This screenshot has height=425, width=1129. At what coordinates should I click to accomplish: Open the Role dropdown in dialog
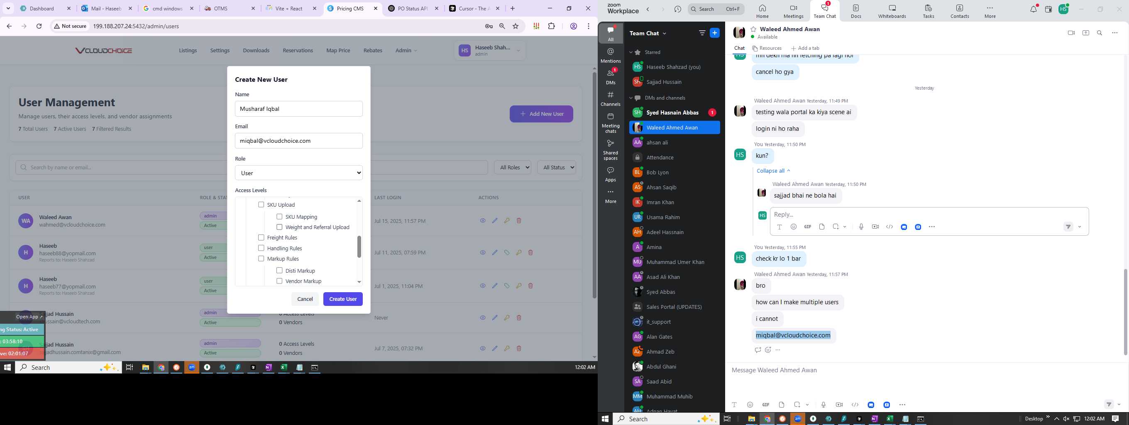point(298,173)
